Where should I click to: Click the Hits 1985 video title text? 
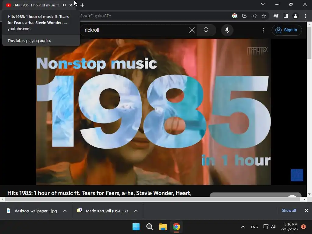pos(100,193)
